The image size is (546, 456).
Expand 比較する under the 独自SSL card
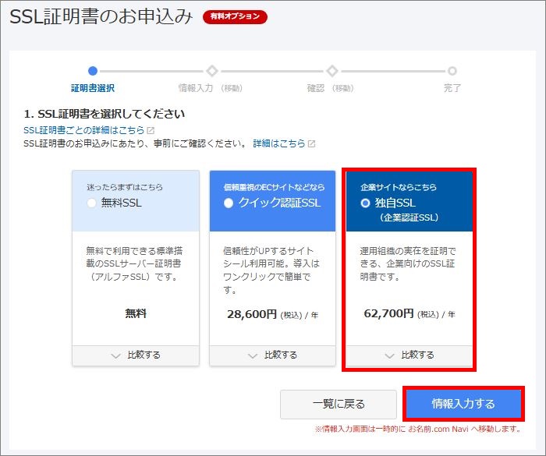[409, 355]
